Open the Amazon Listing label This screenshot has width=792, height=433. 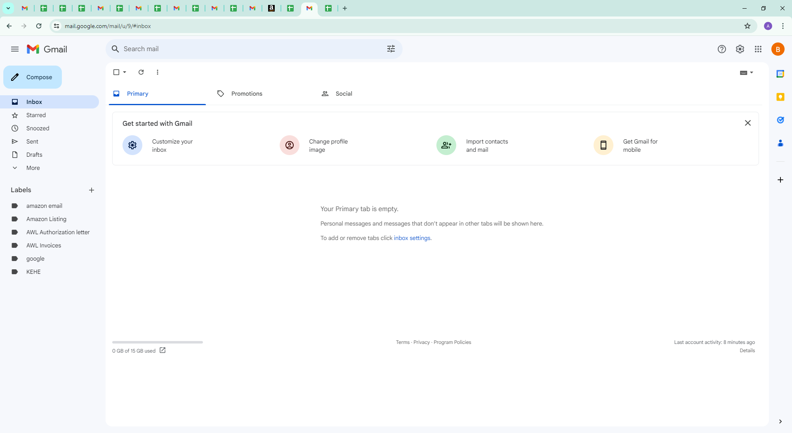click(x=49, y=219)
